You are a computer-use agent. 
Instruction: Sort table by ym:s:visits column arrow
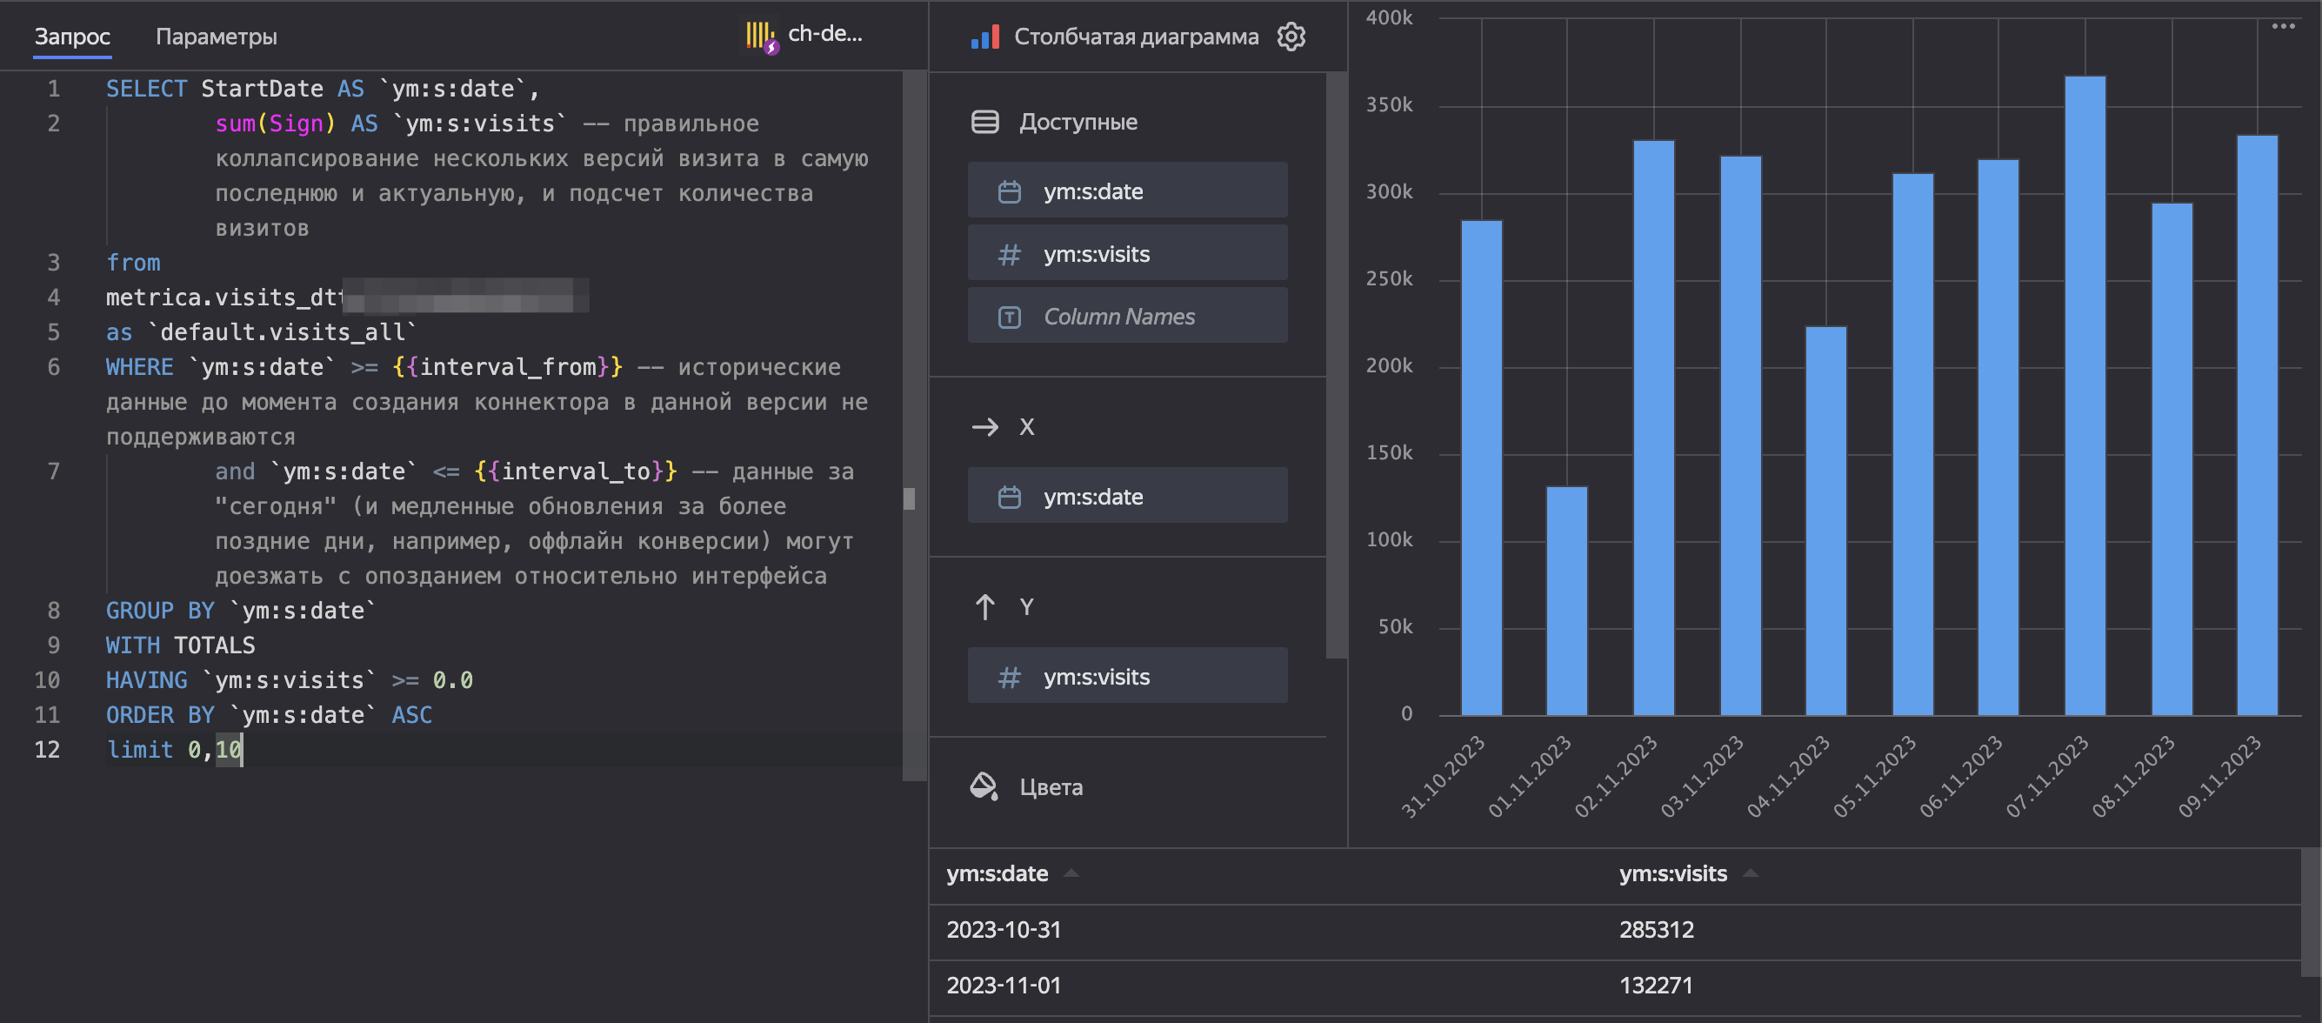coord(1750,873)
